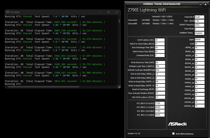
Task: Minimize the VT3 45GB console window
Action: (x=101, y=12)
